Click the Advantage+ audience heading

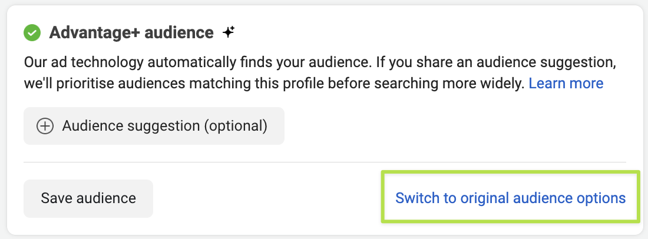(131, 32)
